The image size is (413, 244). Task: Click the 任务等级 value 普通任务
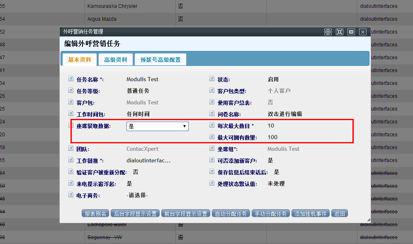click(138, 91)
